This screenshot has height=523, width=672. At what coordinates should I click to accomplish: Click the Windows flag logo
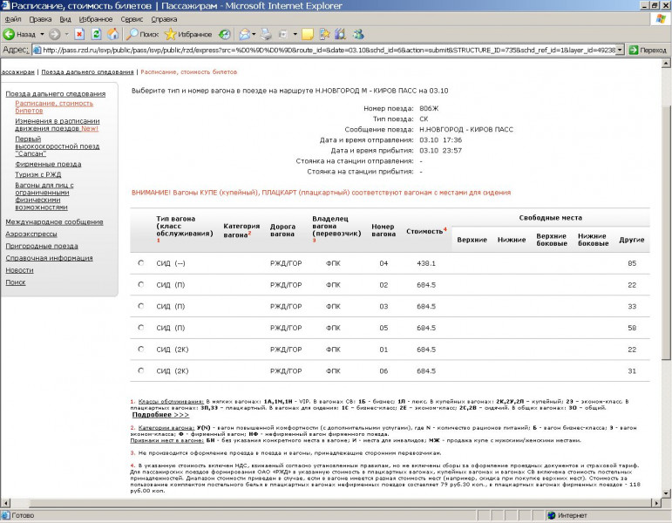click(x=661, y=19)
